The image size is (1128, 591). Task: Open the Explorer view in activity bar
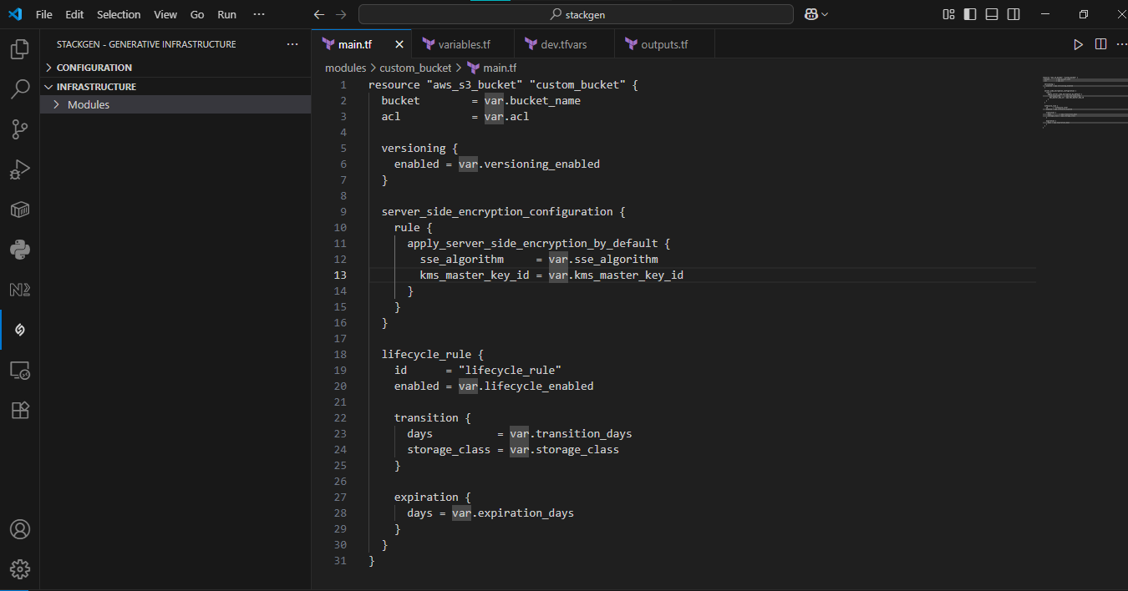click(19, 50)
